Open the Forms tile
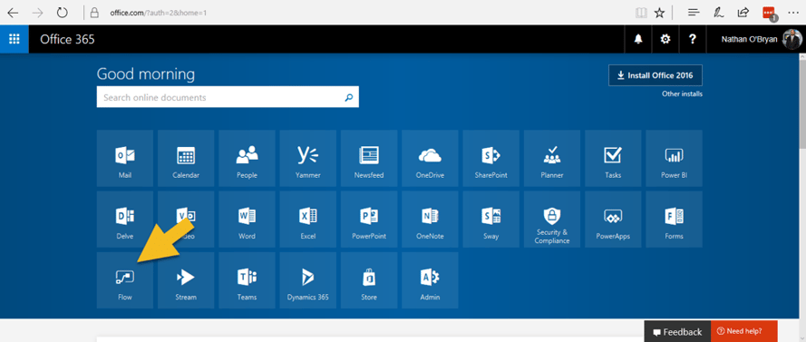This screenshot has height=342, width=806. point(675,220)
